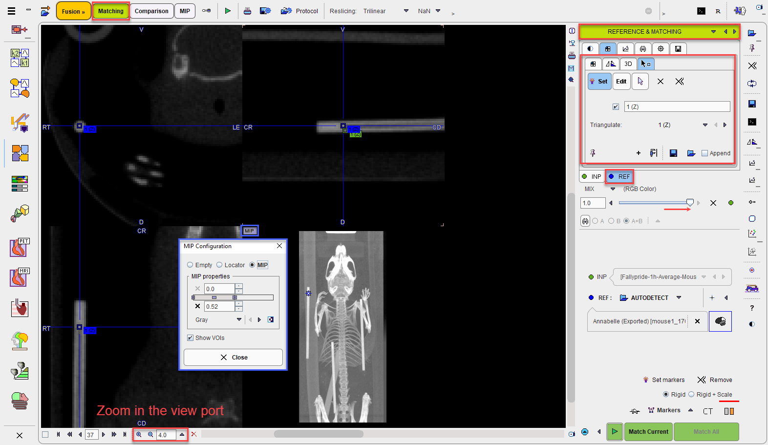Close the MIP Configuration dialog
Viewport: 768px width, 445px height.
[233, 357]
